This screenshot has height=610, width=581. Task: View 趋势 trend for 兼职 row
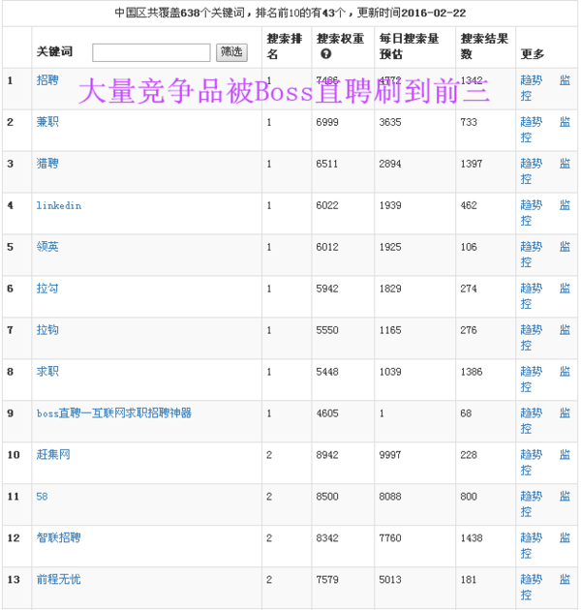point(532,122)
